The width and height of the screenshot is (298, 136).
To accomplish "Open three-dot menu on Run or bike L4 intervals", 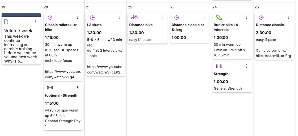I will pos(246,17).
